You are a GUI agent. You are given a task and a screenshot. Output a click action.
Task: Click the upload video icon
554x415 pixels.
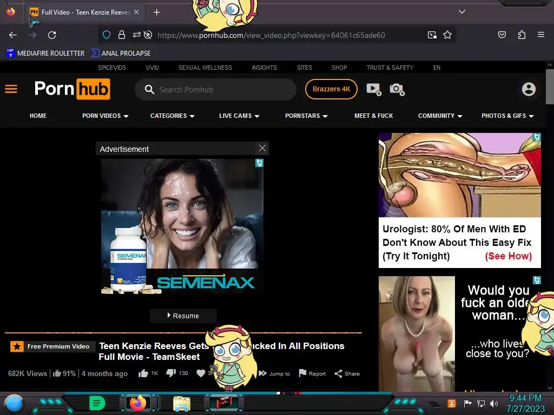pyautogui.click(x=374, y=89)
